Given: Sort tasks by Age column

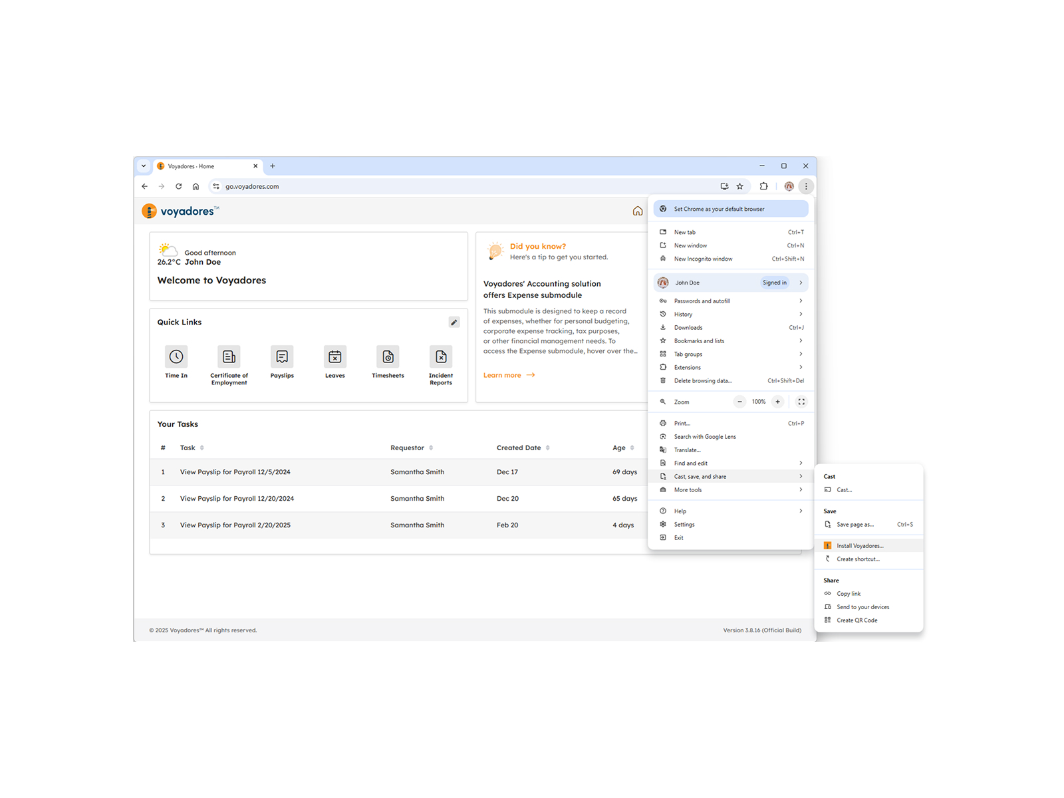Looking at the screenshot, I should 632,448.
